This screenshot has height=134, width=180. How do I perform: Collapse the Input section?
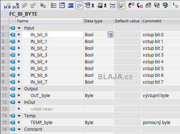19,28
